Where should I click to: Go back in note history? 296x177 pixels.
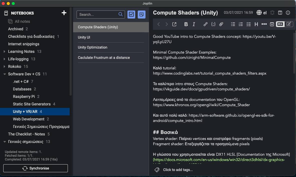point(159,24)
